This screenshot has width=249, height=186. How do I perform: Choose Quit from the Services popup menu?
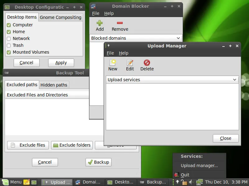pyautogui.click(x=199, y=175)
